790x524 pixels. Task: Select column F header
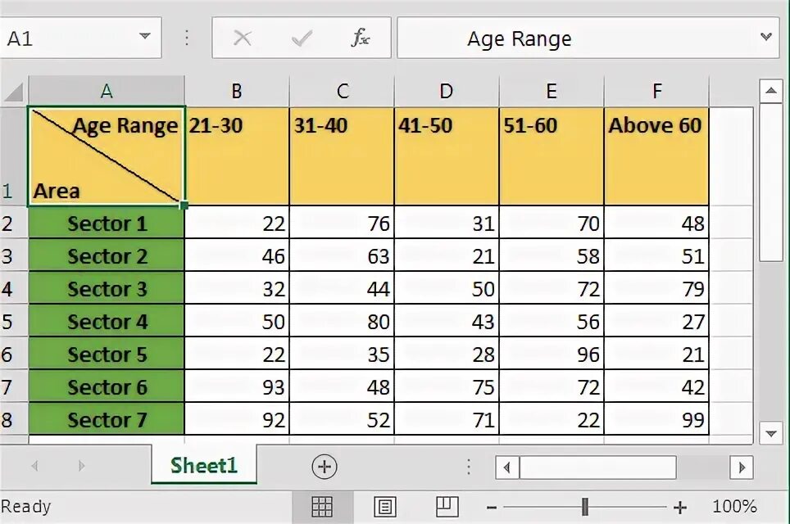(x=656, y=91)
